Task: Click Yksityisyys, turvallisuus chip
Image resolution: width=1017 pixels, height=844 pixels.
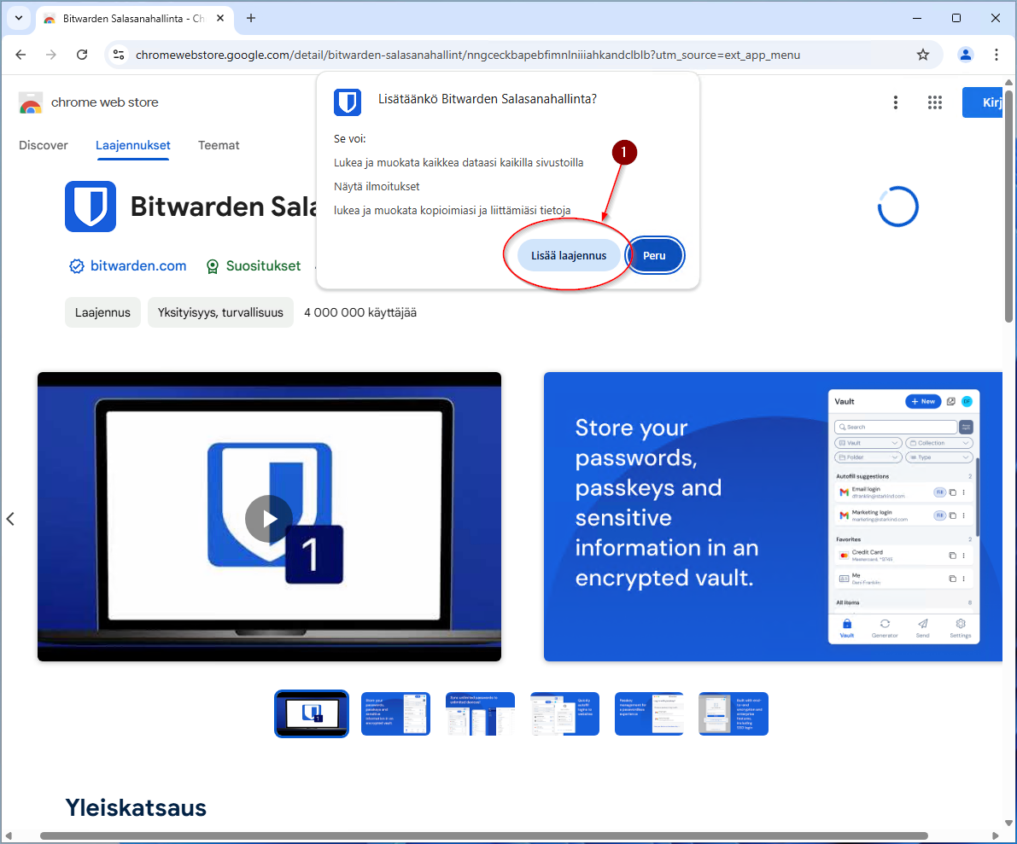Action: 220,312
